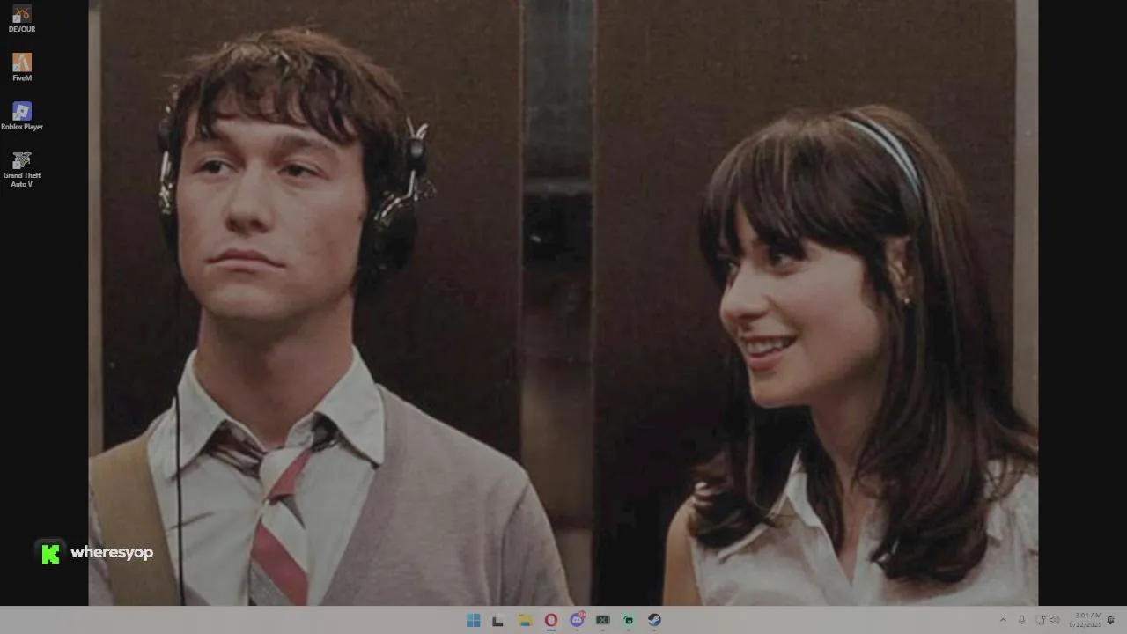This screenshot has height=634, width=1127.
Task: Open the Xbox Game Bar taskbar icon
Action: tap(602, 620)
